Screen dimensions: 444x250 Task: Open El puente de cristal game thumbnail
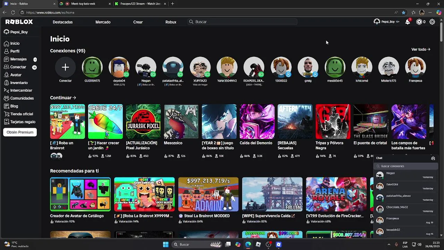click(x=371, y=122)
